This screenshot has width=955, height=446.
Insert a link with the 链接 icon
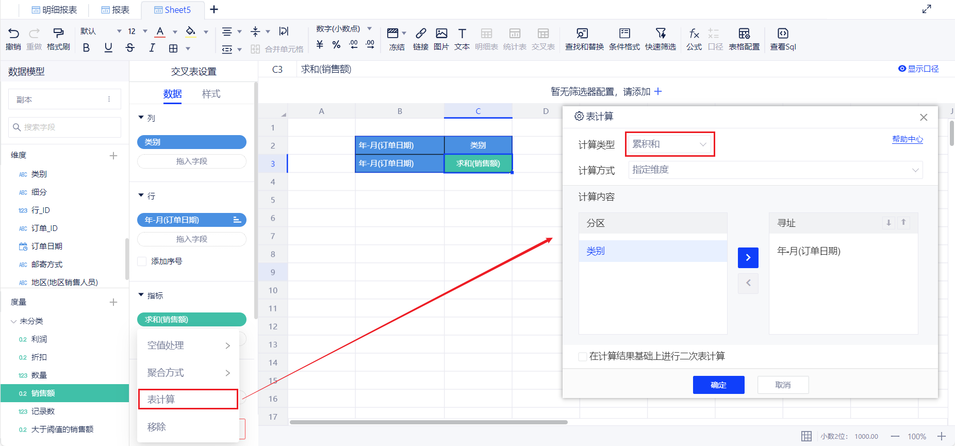[x=421, y=34]
